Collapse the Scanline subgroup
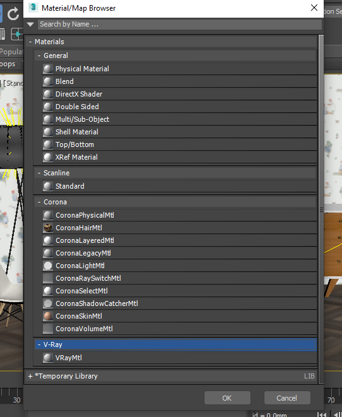The image size is (342, 417). tap(39, 173)
